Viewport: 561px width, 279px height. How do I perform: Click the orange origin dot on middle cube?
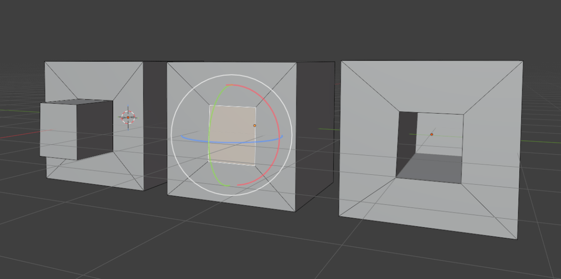[x=255, y=125]
